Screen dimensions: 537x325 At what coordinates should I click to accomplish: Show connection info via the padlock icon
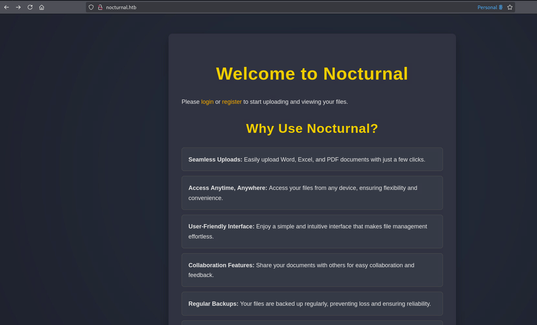[x=100, y=7]
